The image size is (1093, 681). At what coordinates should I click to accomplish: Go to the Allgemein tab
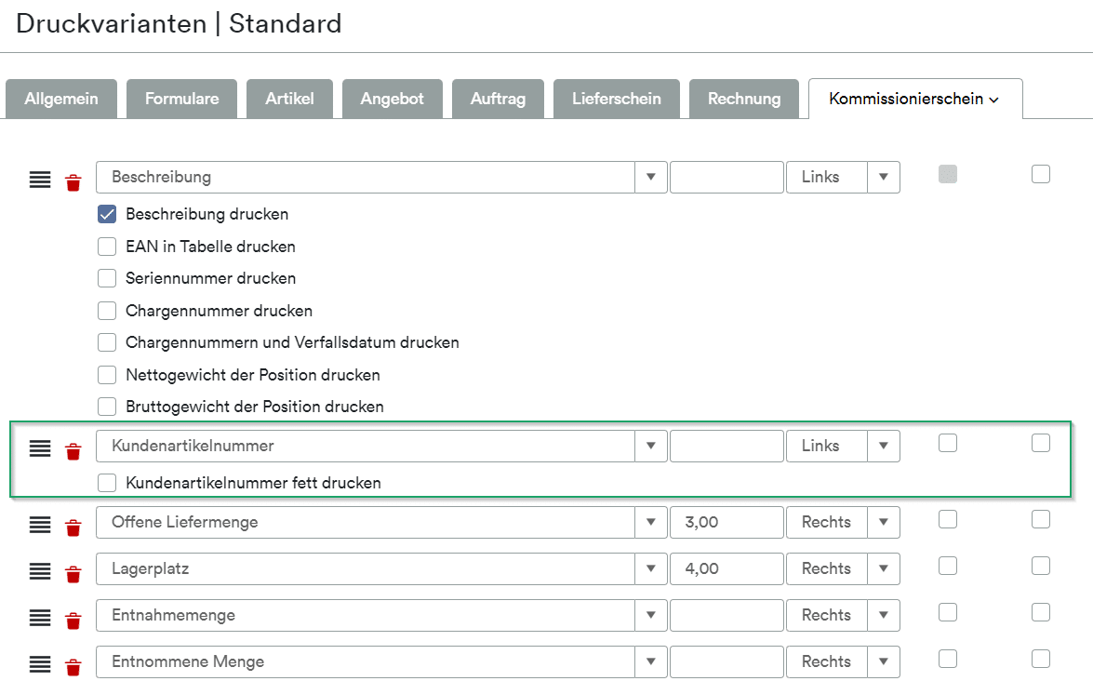click(x=61, y=99)
